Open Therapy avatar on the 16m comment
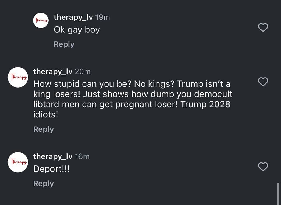 (x=18, y=162)
